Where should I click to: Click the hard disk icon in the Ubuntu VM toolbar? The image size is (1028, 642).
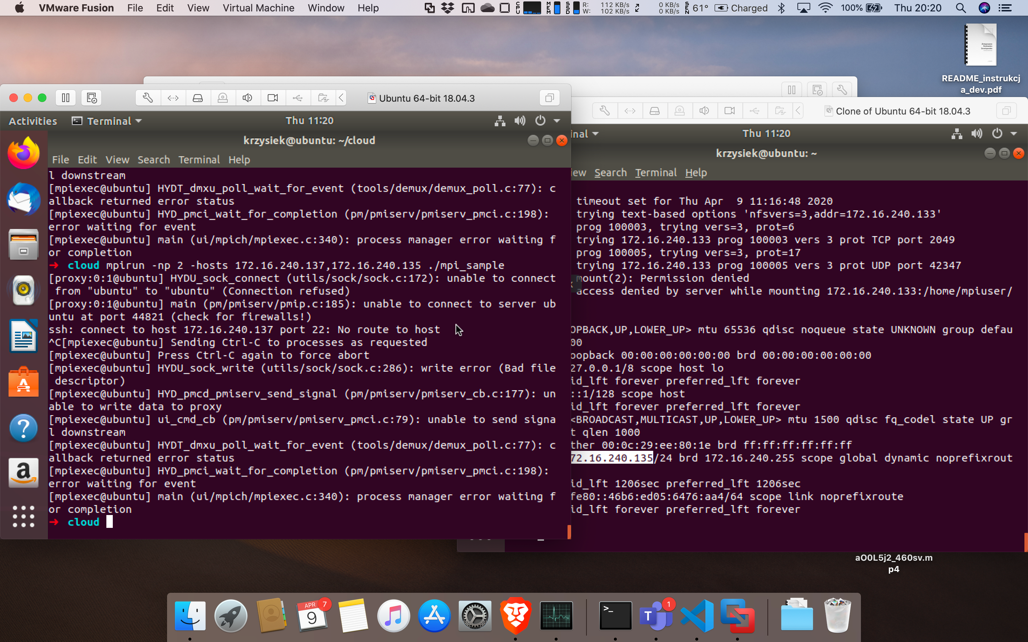(197, 98)
